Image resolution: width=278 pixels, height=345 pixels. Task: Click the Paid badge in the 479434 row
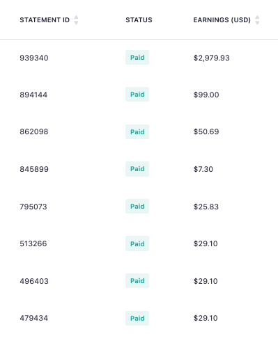[137, 318]
